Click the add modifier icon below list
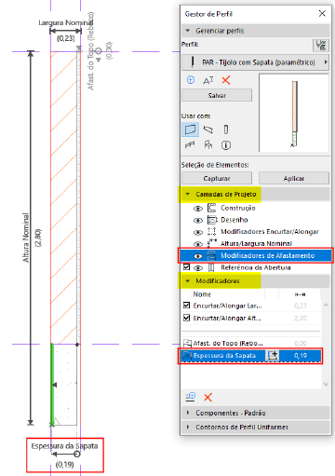 click(191, 397)
